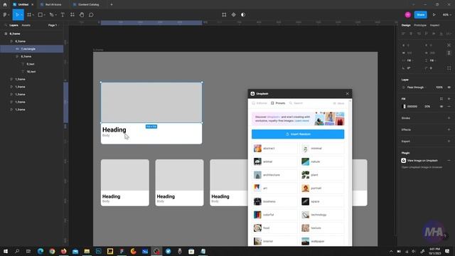
Task: Click the layer opacity 100% field
Action: tap(439, 87)
